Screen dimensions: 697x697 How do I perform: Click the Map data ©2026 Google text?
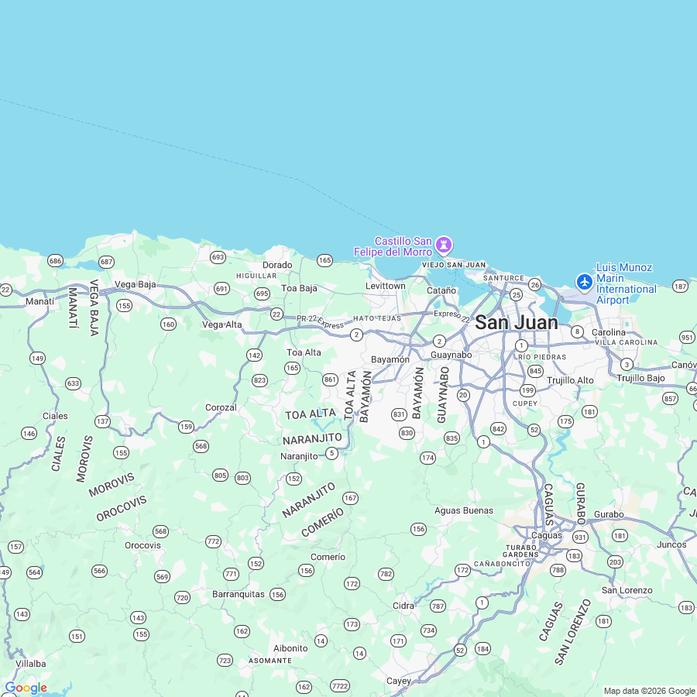(x=650, y=692)
